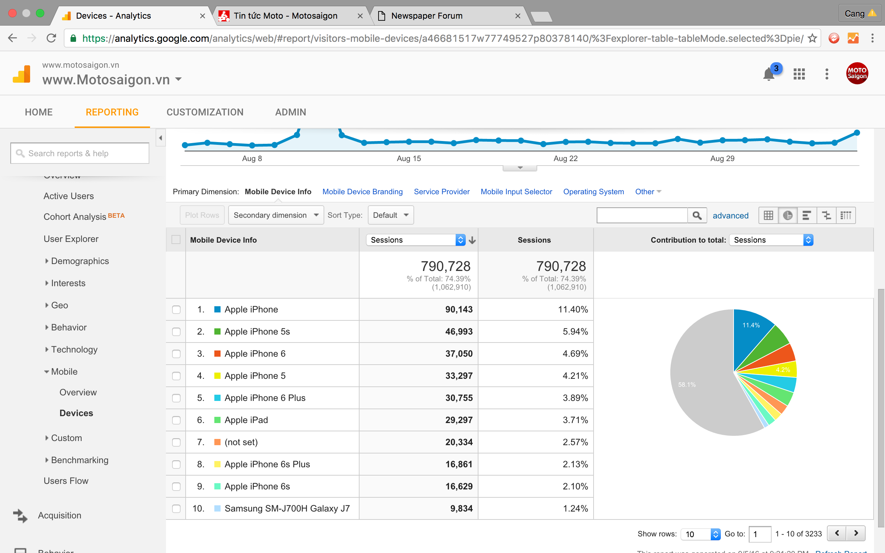Image resolution: width=885 pixels, height=553 pixels.
Task: Select Mobile Input Selector dimension
Action: (516, 191)
